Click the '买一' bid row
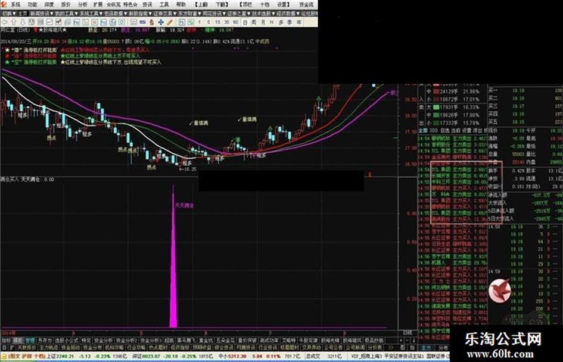Viewport: 563px width, 362px height. tap(525, 90)
